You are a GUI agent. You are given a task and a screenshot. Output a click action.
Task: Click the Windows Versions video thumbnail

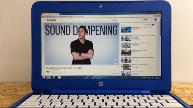point(126,29)
